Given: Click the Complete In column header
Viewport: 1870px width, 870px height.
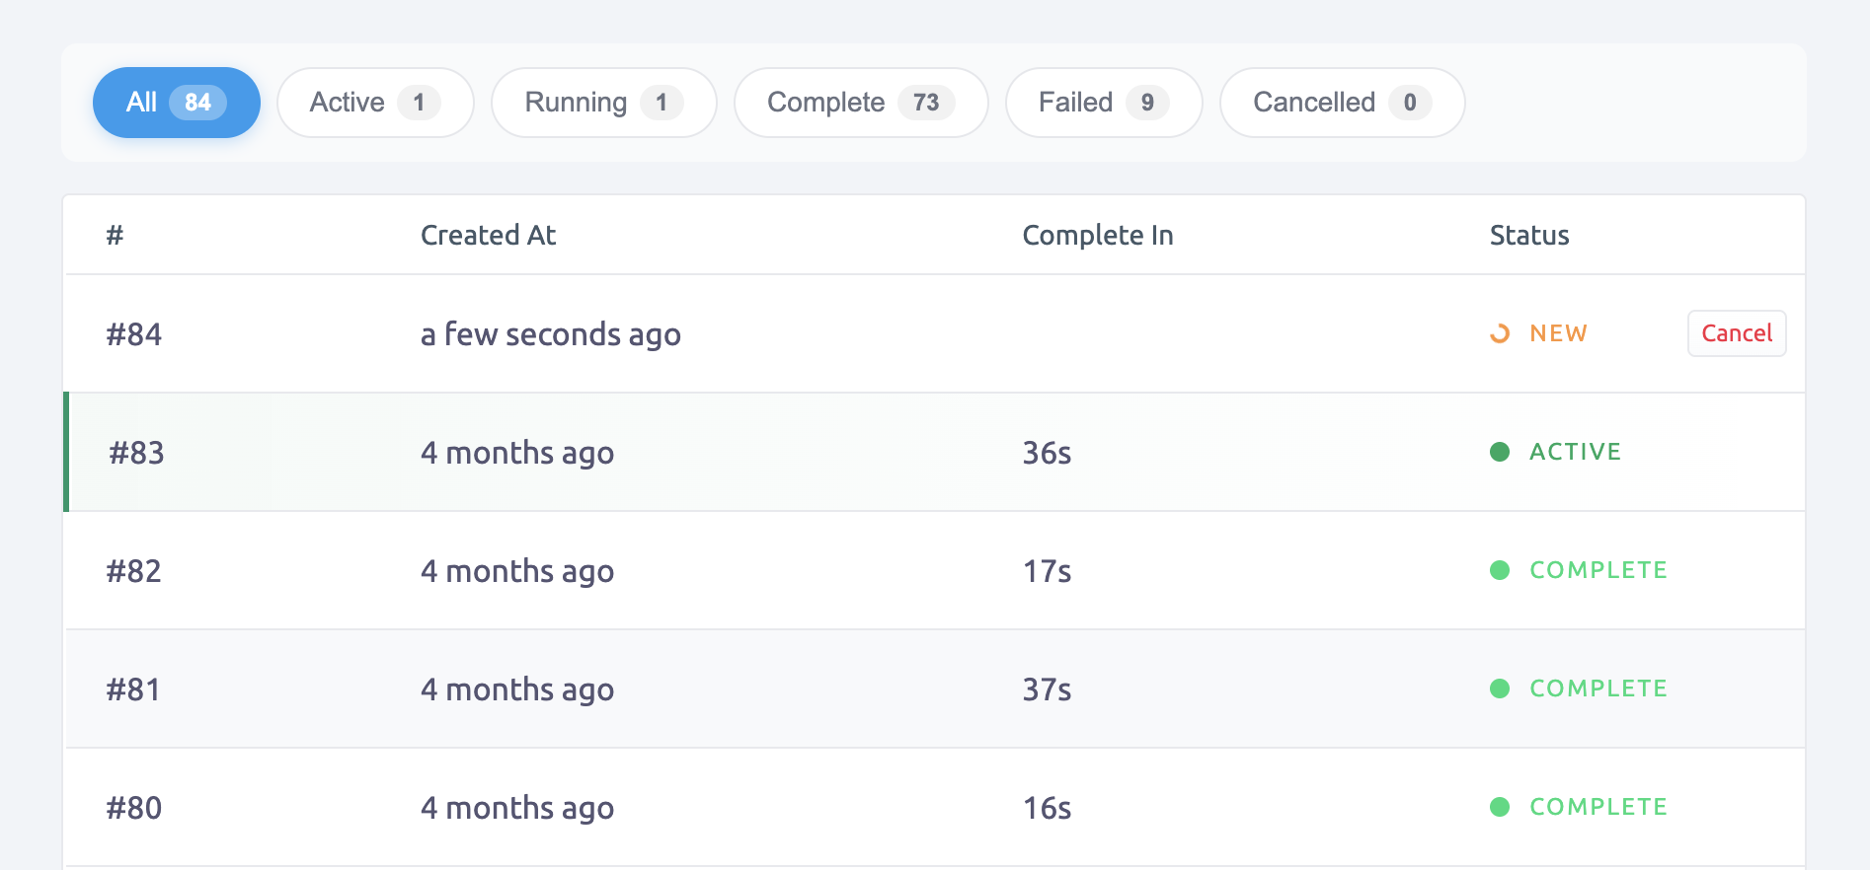Looking at the screenshot, I should point(1097,235).
